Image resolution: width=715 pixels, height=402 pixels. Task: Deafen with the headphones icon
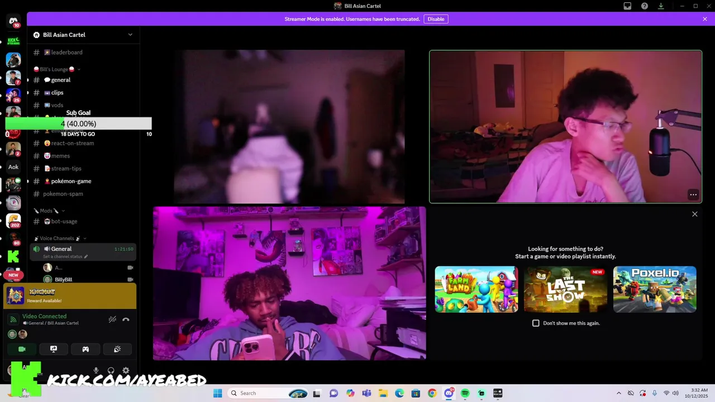(x=111, y=370)
